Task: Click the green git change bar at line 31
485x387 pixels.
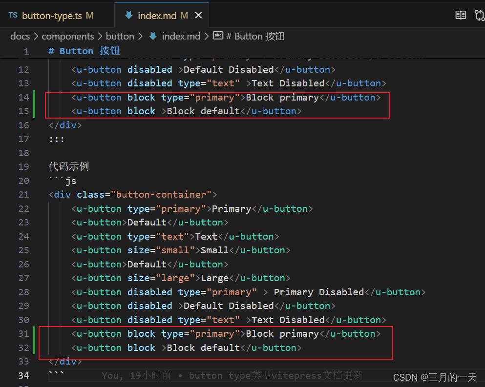Action: point(34,341)
